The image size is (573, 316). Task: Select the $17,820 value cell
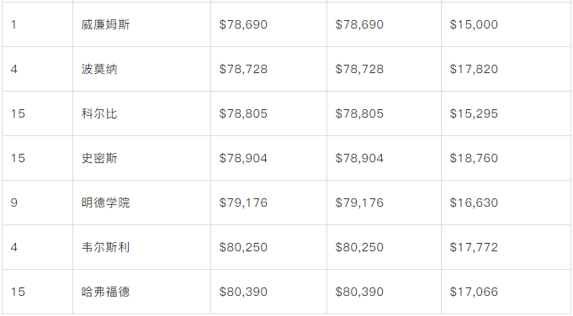(x=506, y=69)
